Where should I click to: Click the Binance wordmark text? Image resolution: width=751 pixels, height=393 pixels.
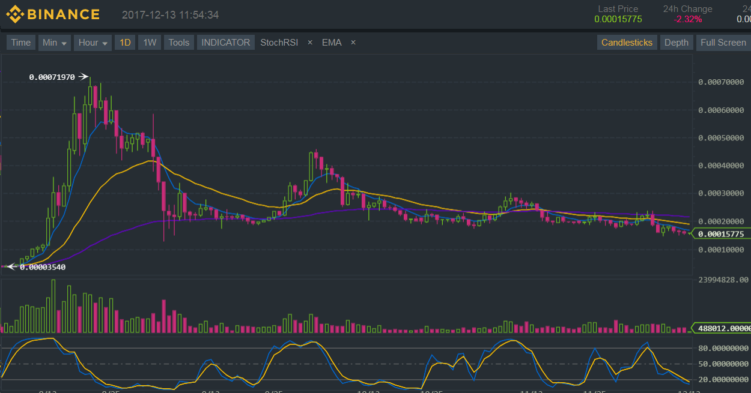click(x=62, y=14)
